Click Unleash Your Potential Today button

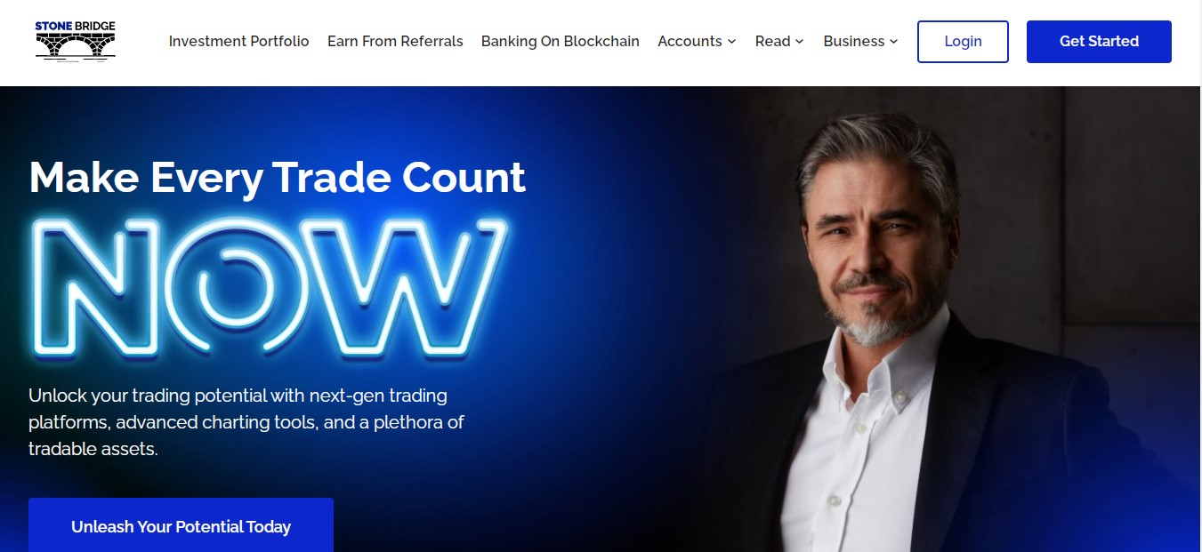(x=181, y=525)
